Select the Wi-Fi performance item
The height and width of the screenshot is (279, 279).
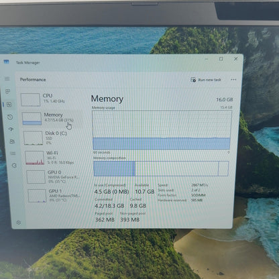pos(50,158)
